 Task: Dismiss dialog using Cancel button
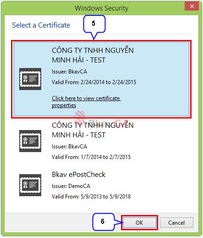[x=176, y=222]
